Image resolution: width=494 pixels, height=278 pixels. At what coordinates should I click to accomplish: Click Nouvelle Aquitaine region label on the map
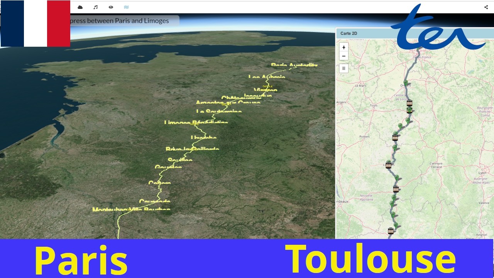(367, 197)
